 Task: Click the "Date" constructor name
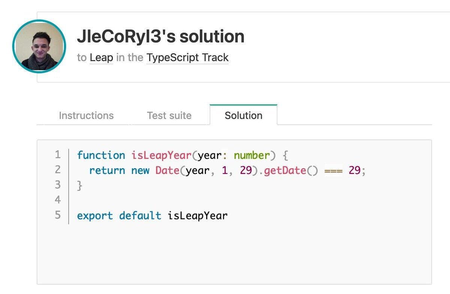(x=167, y=170)
